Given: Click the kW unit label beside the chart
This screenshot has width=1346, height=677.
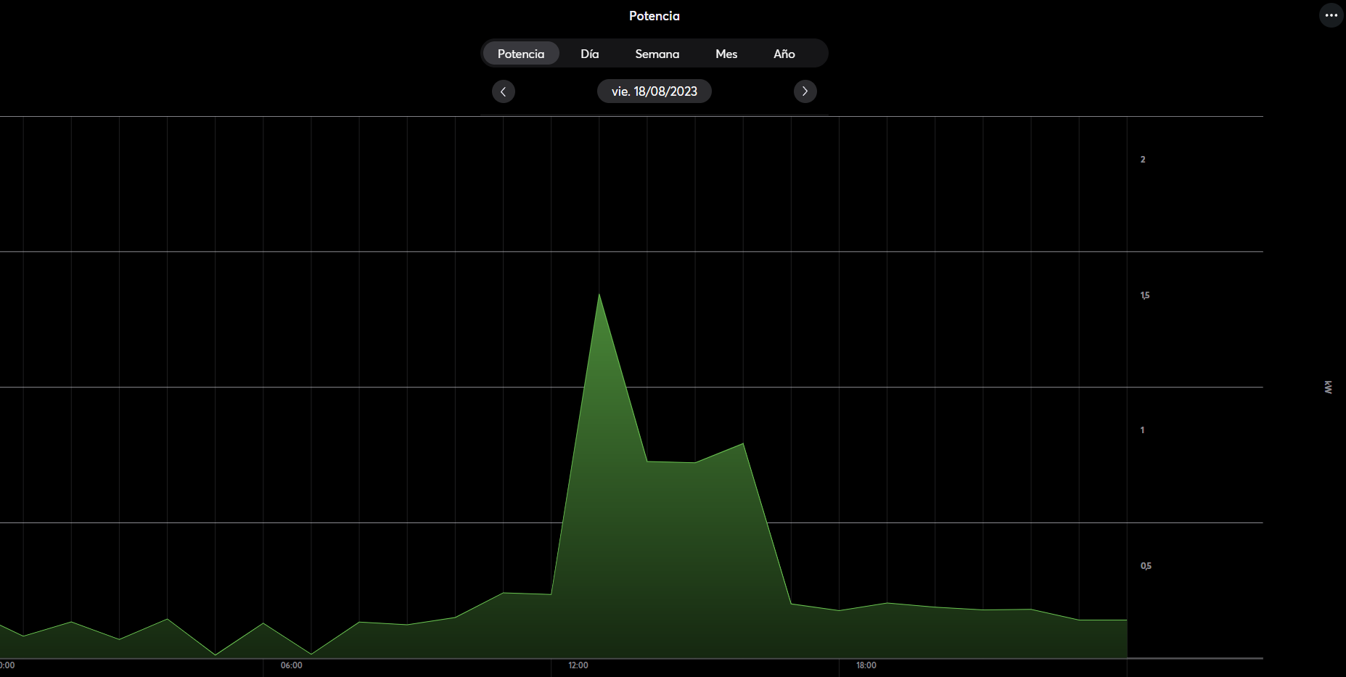Looking at the screenshot, I should (x=1328, y=387).
